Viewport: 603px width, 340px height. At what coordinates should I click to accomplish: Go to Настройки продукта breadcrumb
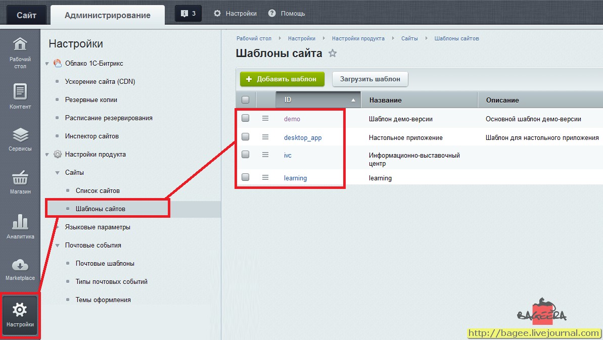click(x=358, y=38)
